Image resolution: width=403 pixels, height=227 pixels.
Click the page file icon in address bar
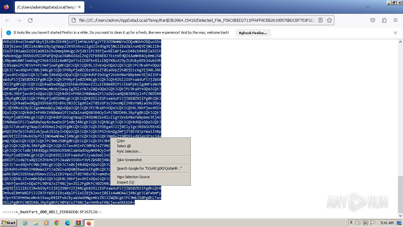click(74, 20)
